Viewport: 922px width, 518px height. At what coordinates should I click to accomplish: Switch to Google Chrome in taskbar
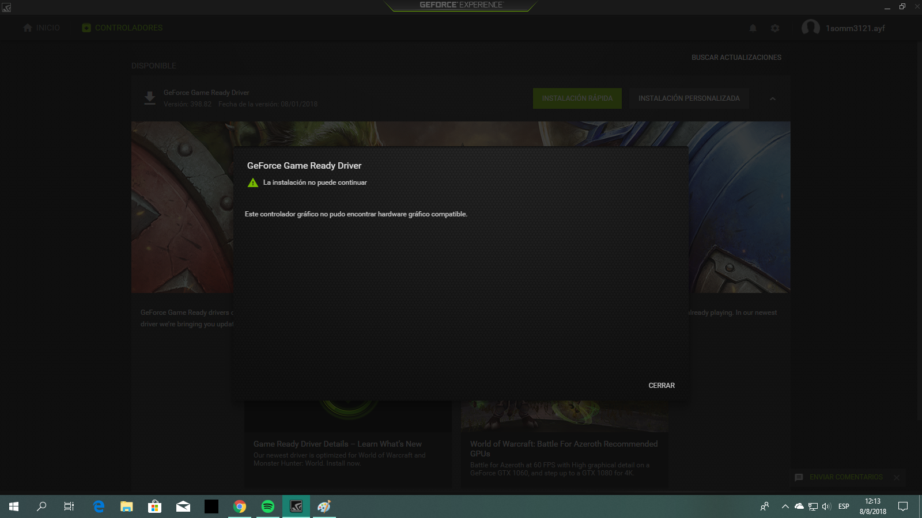240,506
